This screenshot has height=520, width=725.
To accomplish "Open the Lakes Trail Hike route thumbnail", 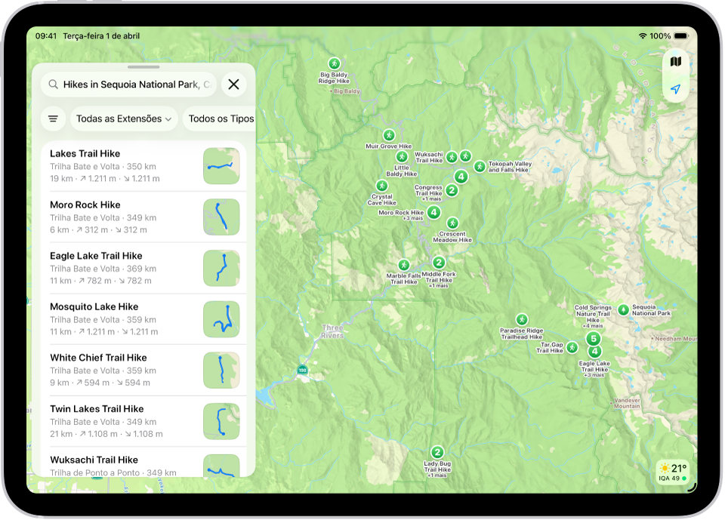I will click(x=221, y=165).
